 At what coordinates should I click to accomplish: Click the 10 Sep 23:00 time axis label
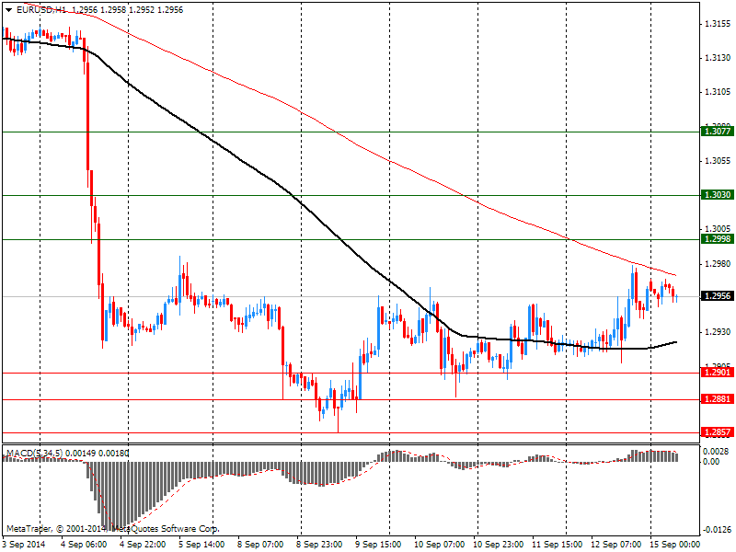tap(499, 545)
